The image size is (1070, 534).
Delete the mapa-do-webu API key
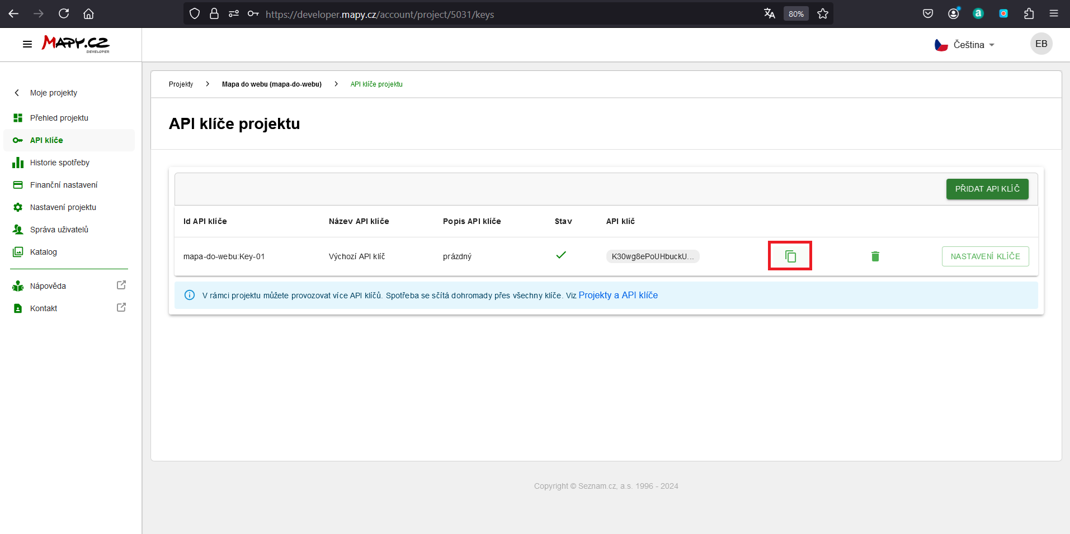pyautogui.click(x=875, y=256)
